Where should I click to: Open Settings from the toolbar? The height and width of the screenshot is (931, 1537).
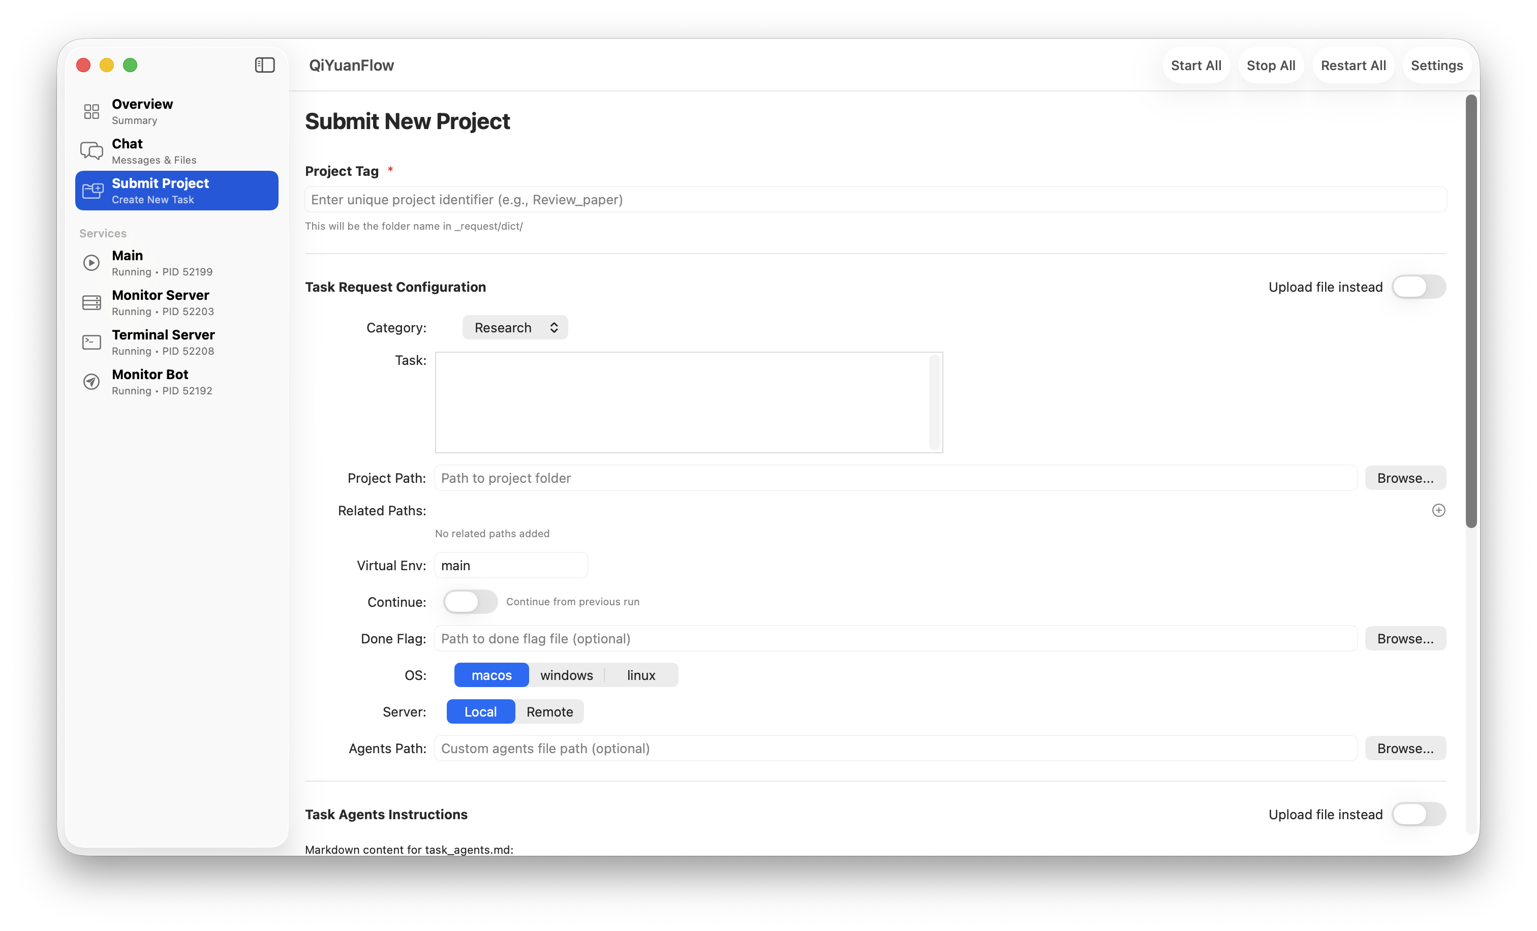(1436, 66)
